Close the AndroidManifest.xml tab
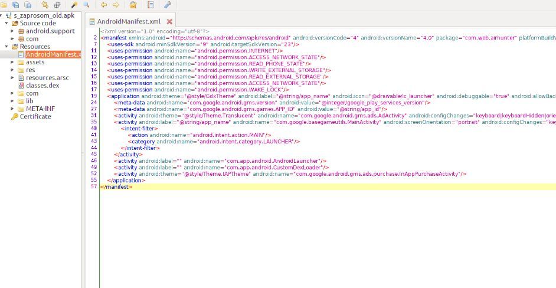 169,21
